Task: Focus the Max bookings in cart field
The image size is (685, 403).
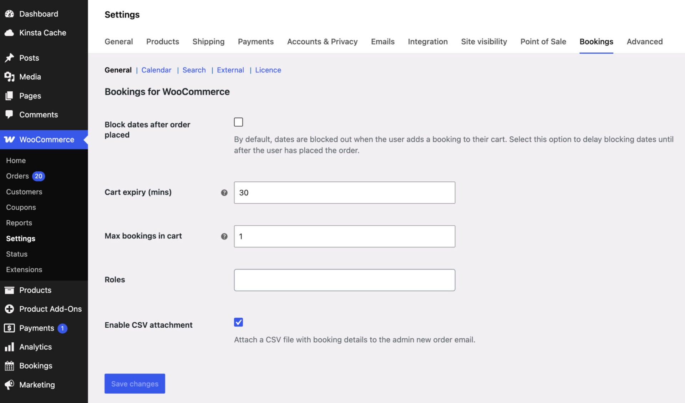Action: (345, 236)
